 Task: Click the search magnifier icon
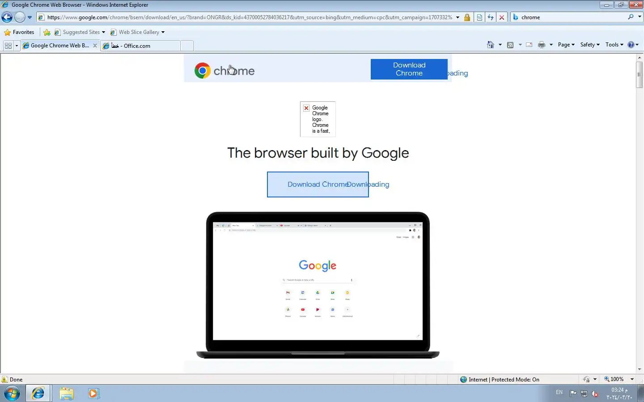coord(631,17)
